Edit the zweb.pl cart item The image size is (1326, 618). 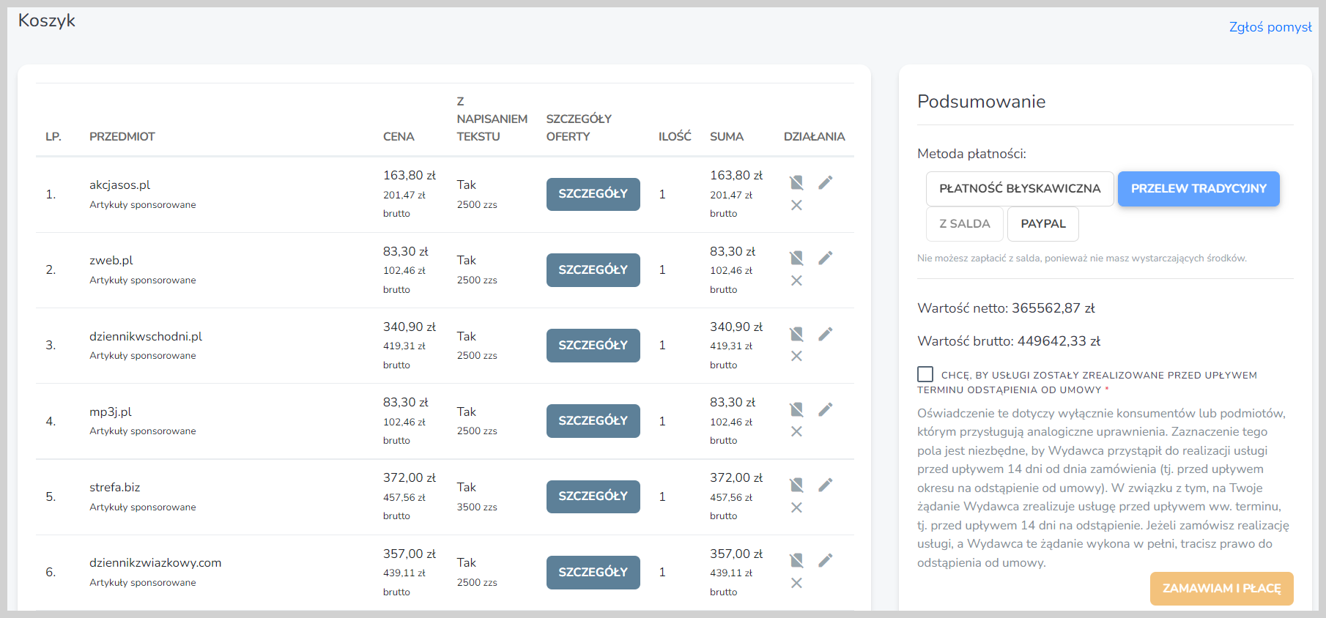826,258
